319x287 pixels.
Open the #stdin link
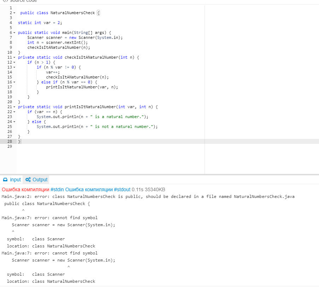tap(57, 189)
